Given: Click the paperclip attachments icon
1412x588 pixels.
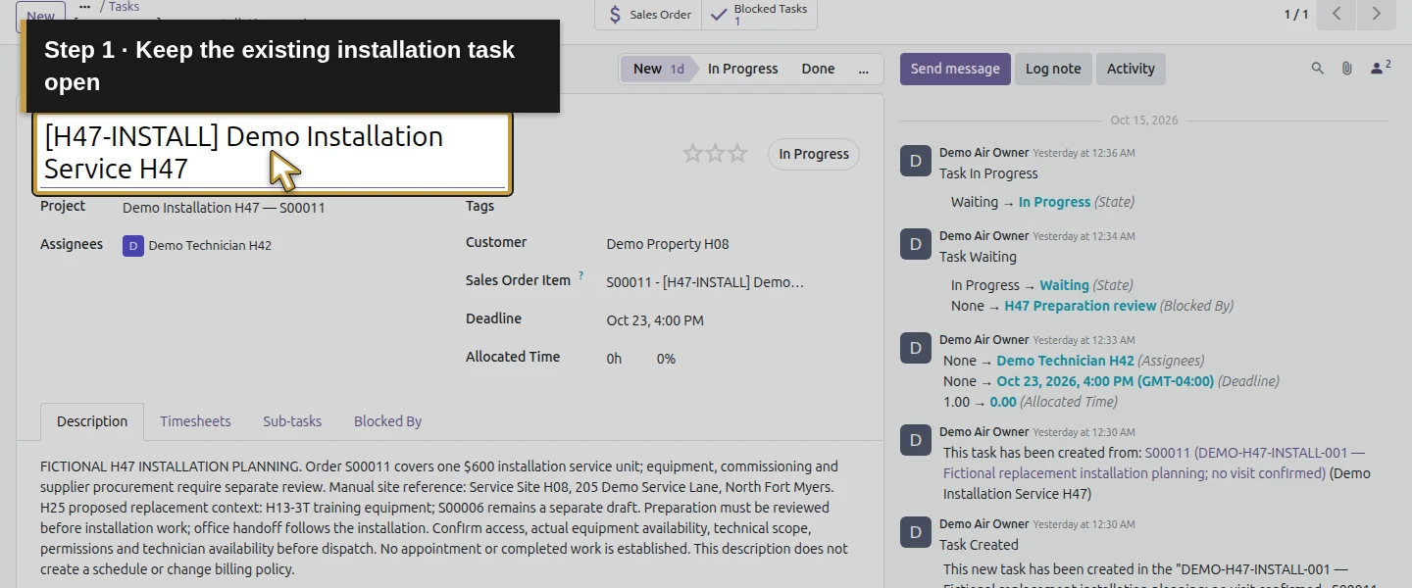Looking at the screenshot, I should pos(1347,69).
